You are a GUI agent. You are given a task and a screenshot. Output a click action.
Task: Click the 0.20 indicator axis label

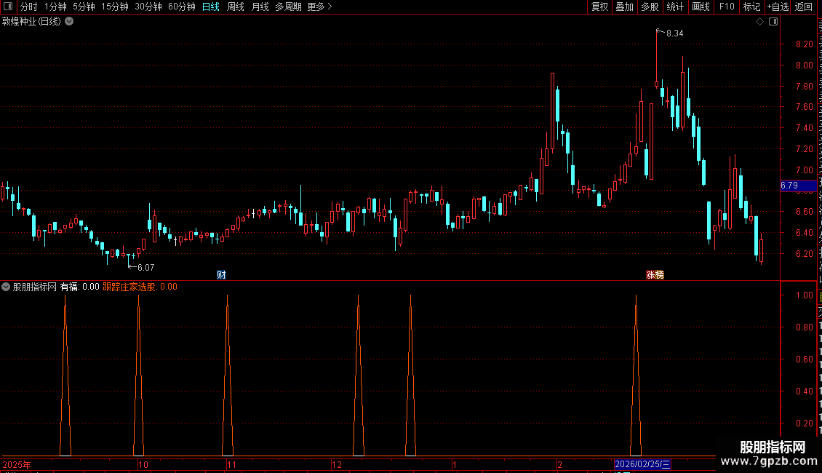(x=804, y=424)
